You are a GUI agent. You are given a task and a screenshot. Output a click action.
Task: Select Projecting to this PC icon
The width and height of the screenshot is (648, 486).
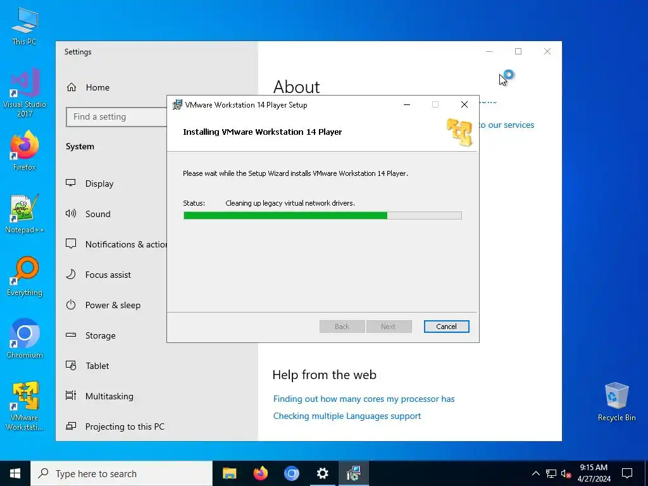point(71,426)
